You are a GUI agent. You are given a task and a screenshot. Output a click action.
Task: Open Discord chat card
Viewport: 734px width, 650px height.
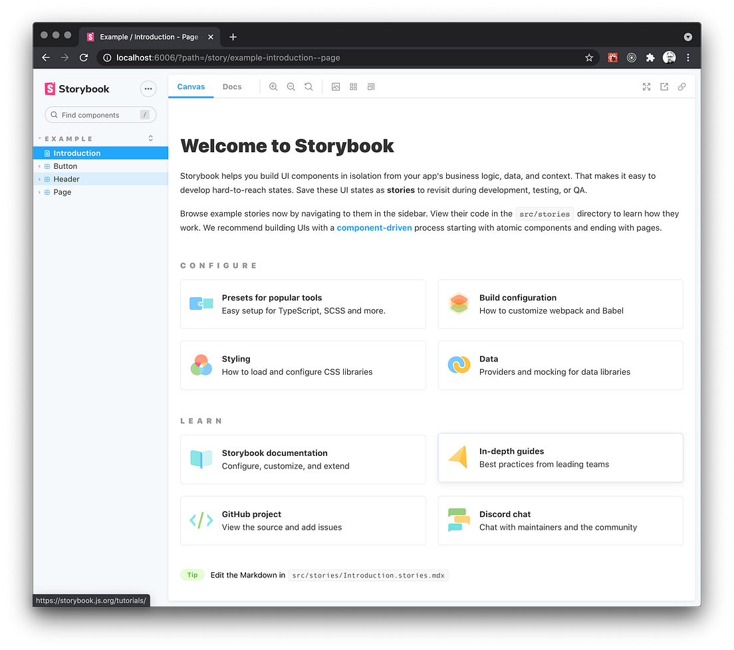click(x=560, y=521)
